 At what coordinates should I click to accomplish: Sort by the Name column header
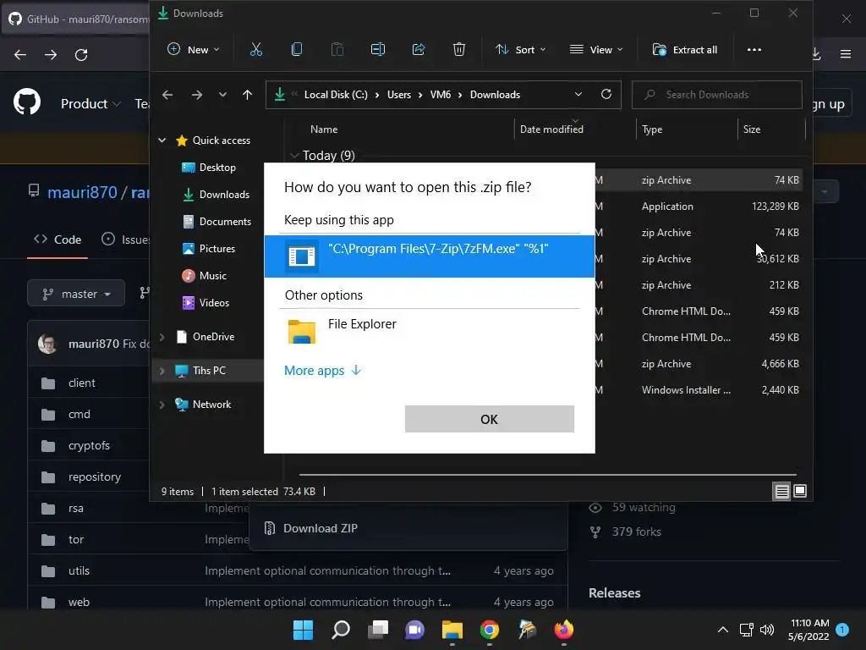click(x=324, y=129)
